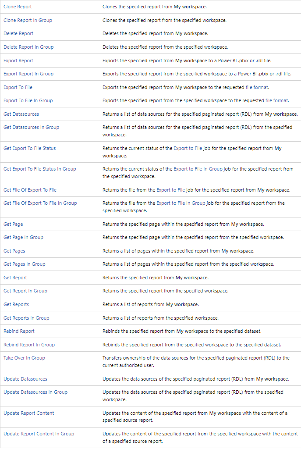
Task: Open the Export Report In Group operation
Action: [28, 74]
